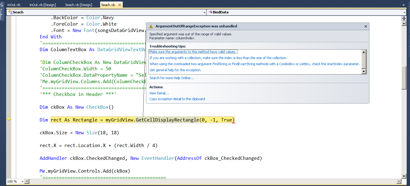Click the 'End With' statement
This screenshot has width=410, height=186.
tap(51, 37)
